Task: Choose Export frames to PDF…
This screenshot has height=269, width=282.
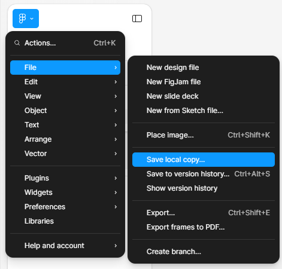Action: [204, 227]
